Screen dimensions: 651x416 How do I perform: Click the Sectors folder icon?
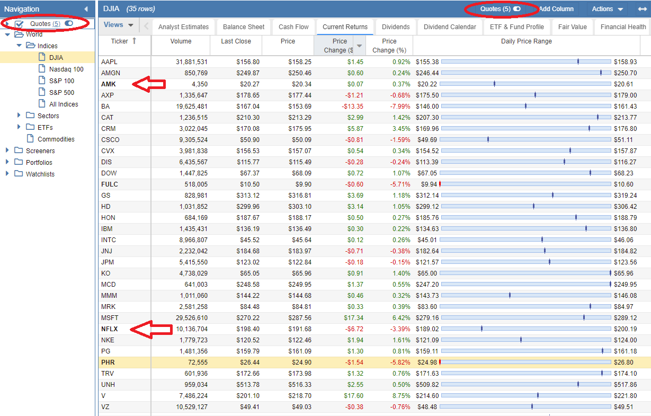[31, 116]
